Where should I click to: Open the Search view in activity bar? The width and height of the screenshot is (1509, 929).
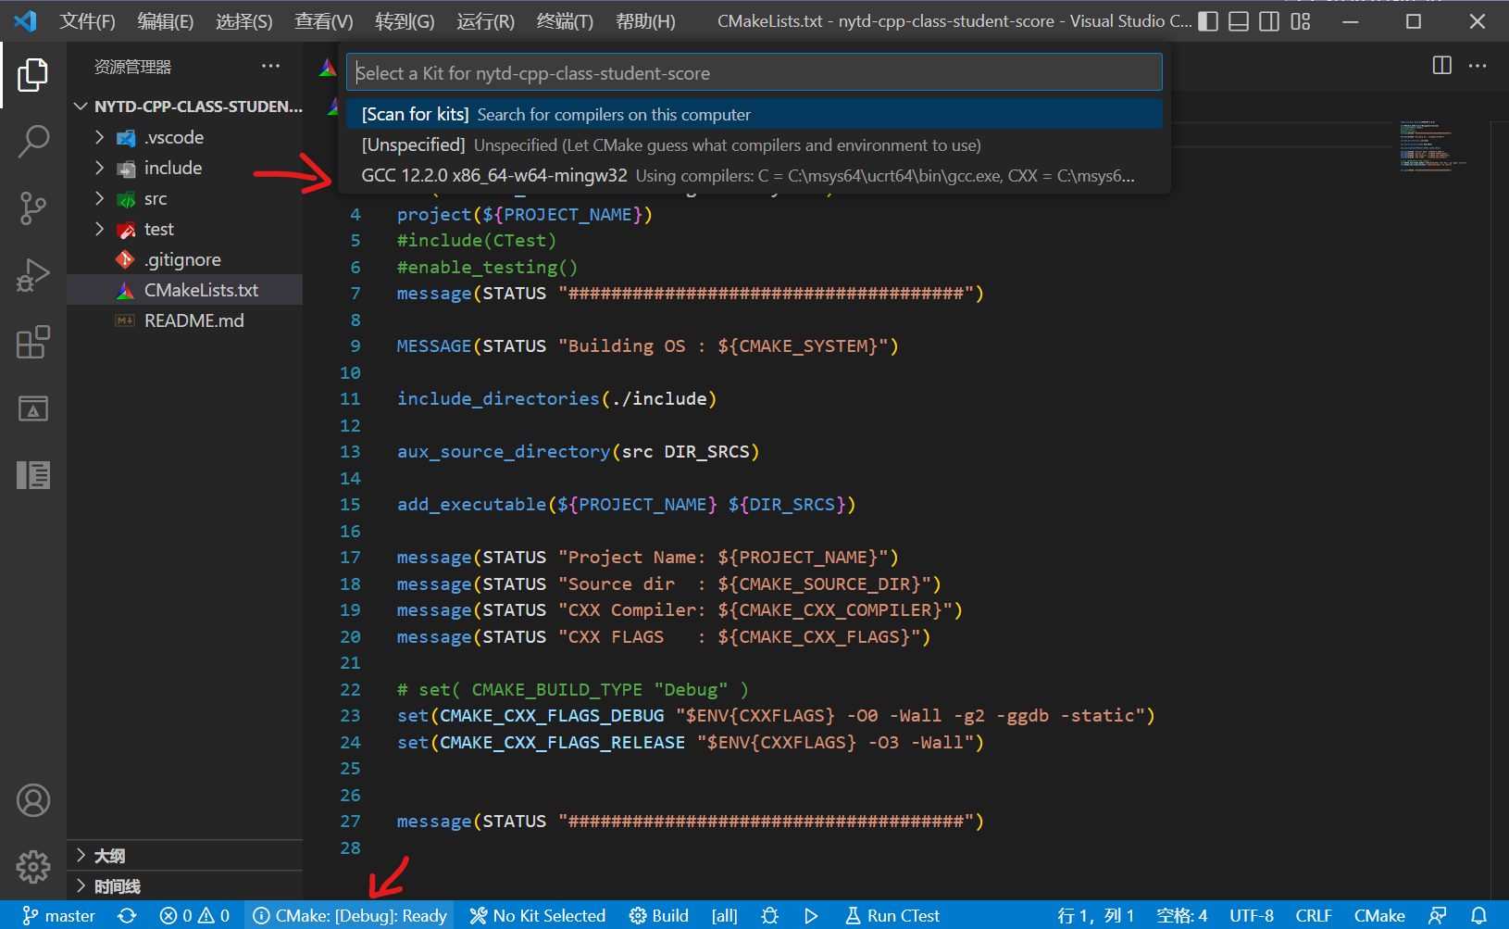pos(33,142)
